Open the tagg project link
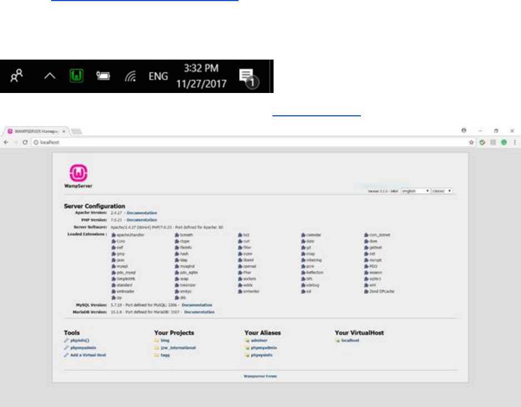Viewport: 521px width, 407px height. 165,355
